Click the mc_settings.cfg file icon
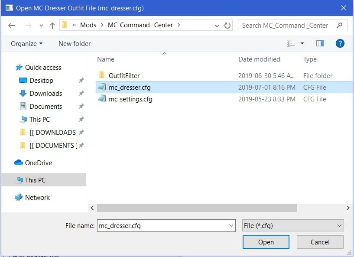The height and width of the screenshot is (257, 354). click(x=102, y=99)
